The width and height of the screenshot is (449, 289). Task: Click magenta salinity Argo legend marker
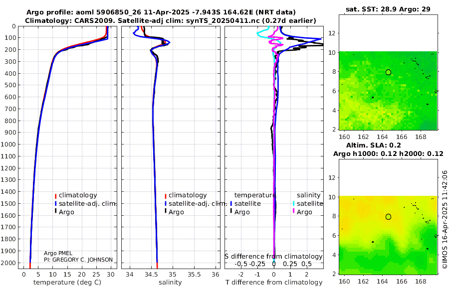293,211
